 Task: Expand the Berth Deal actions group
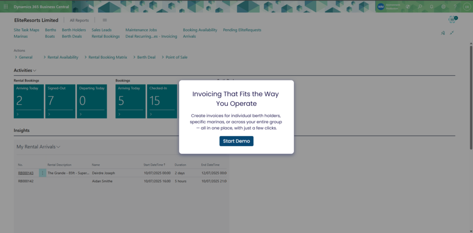click(144, 57)
